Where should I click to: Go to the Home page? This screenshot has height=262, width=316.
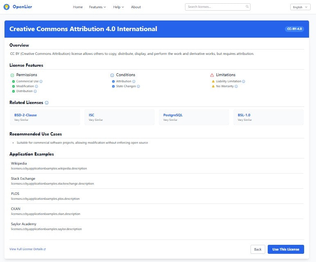coord(78,7)
